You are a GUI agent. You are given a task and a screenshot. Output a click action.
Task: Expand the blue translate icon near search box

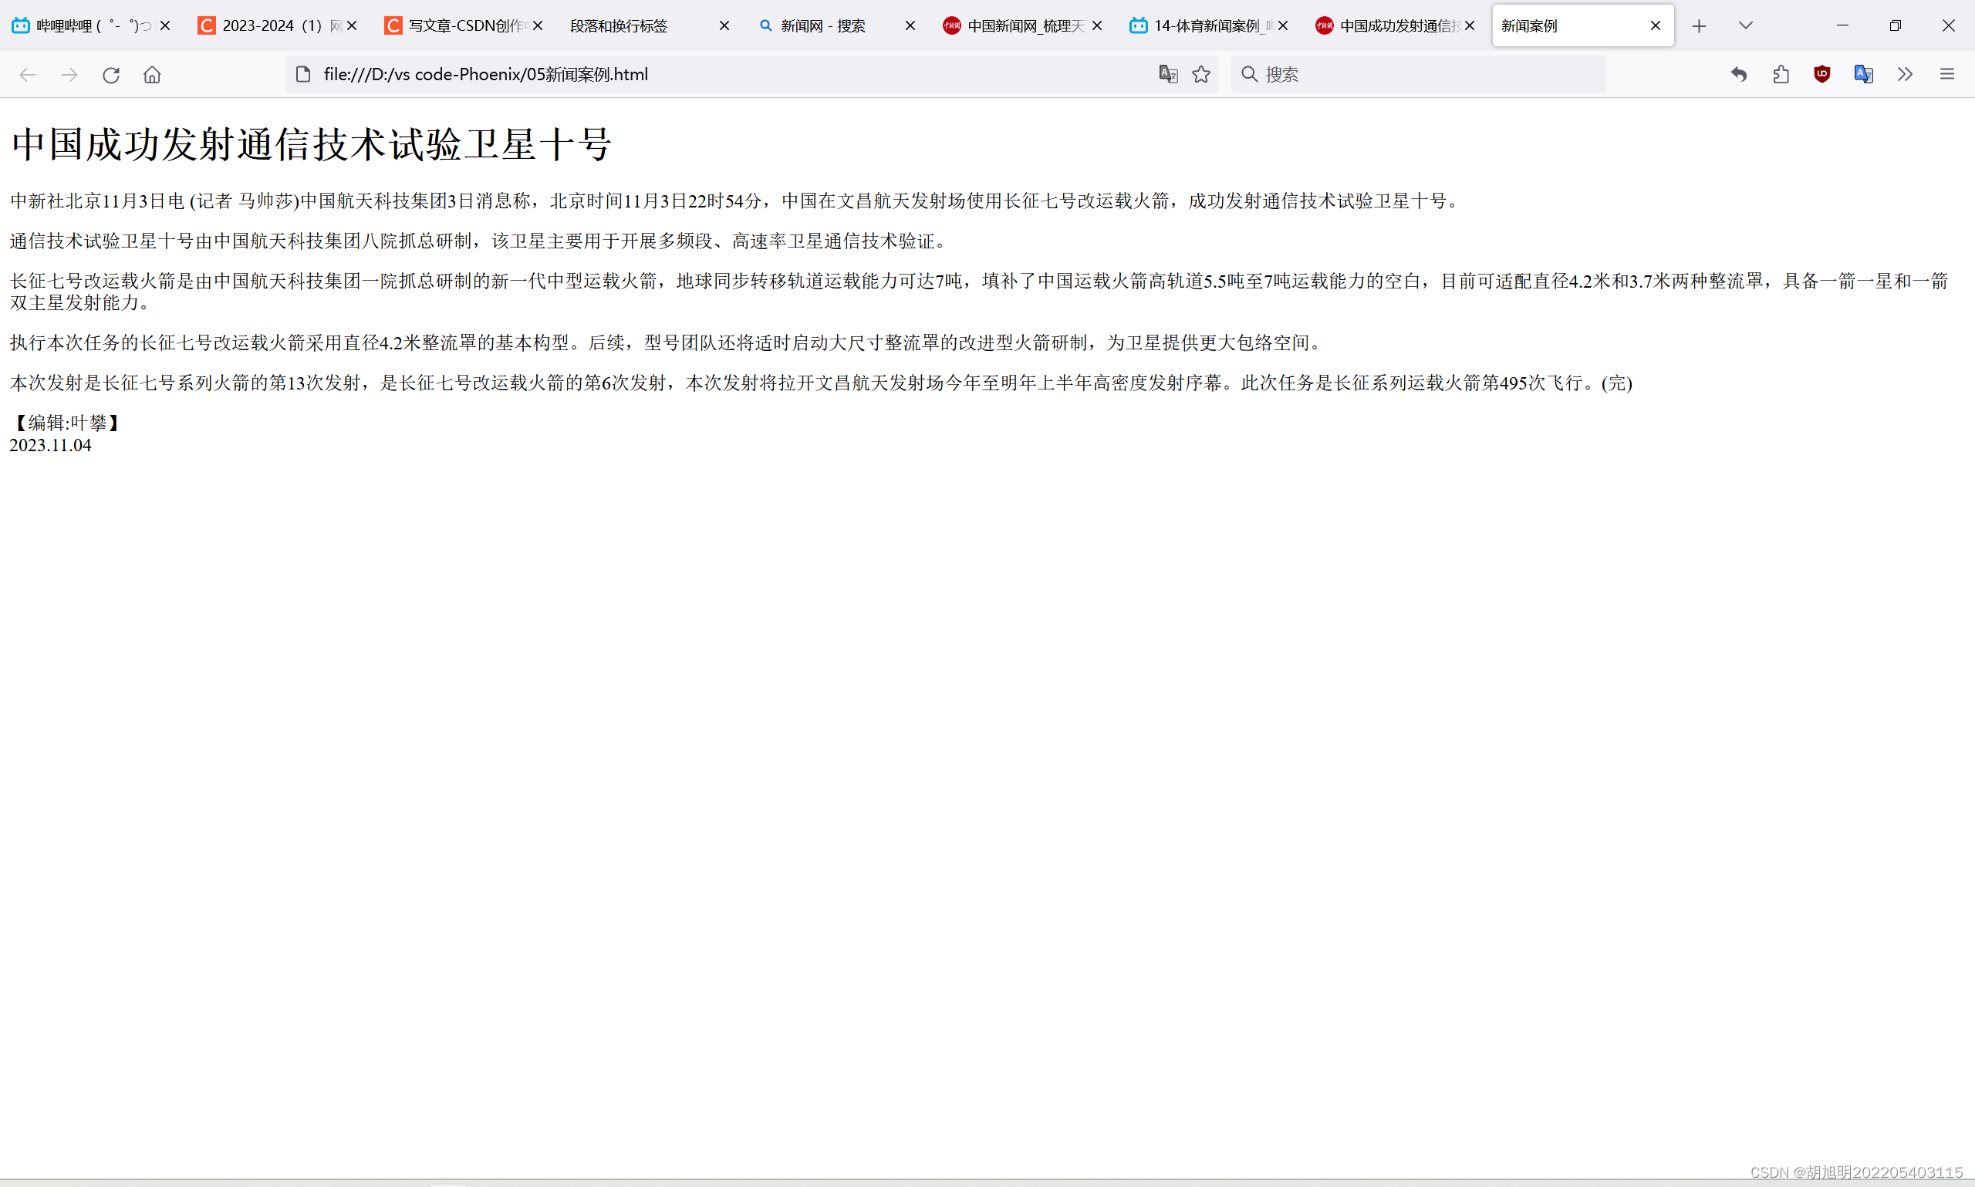(x=1864, y=74)
